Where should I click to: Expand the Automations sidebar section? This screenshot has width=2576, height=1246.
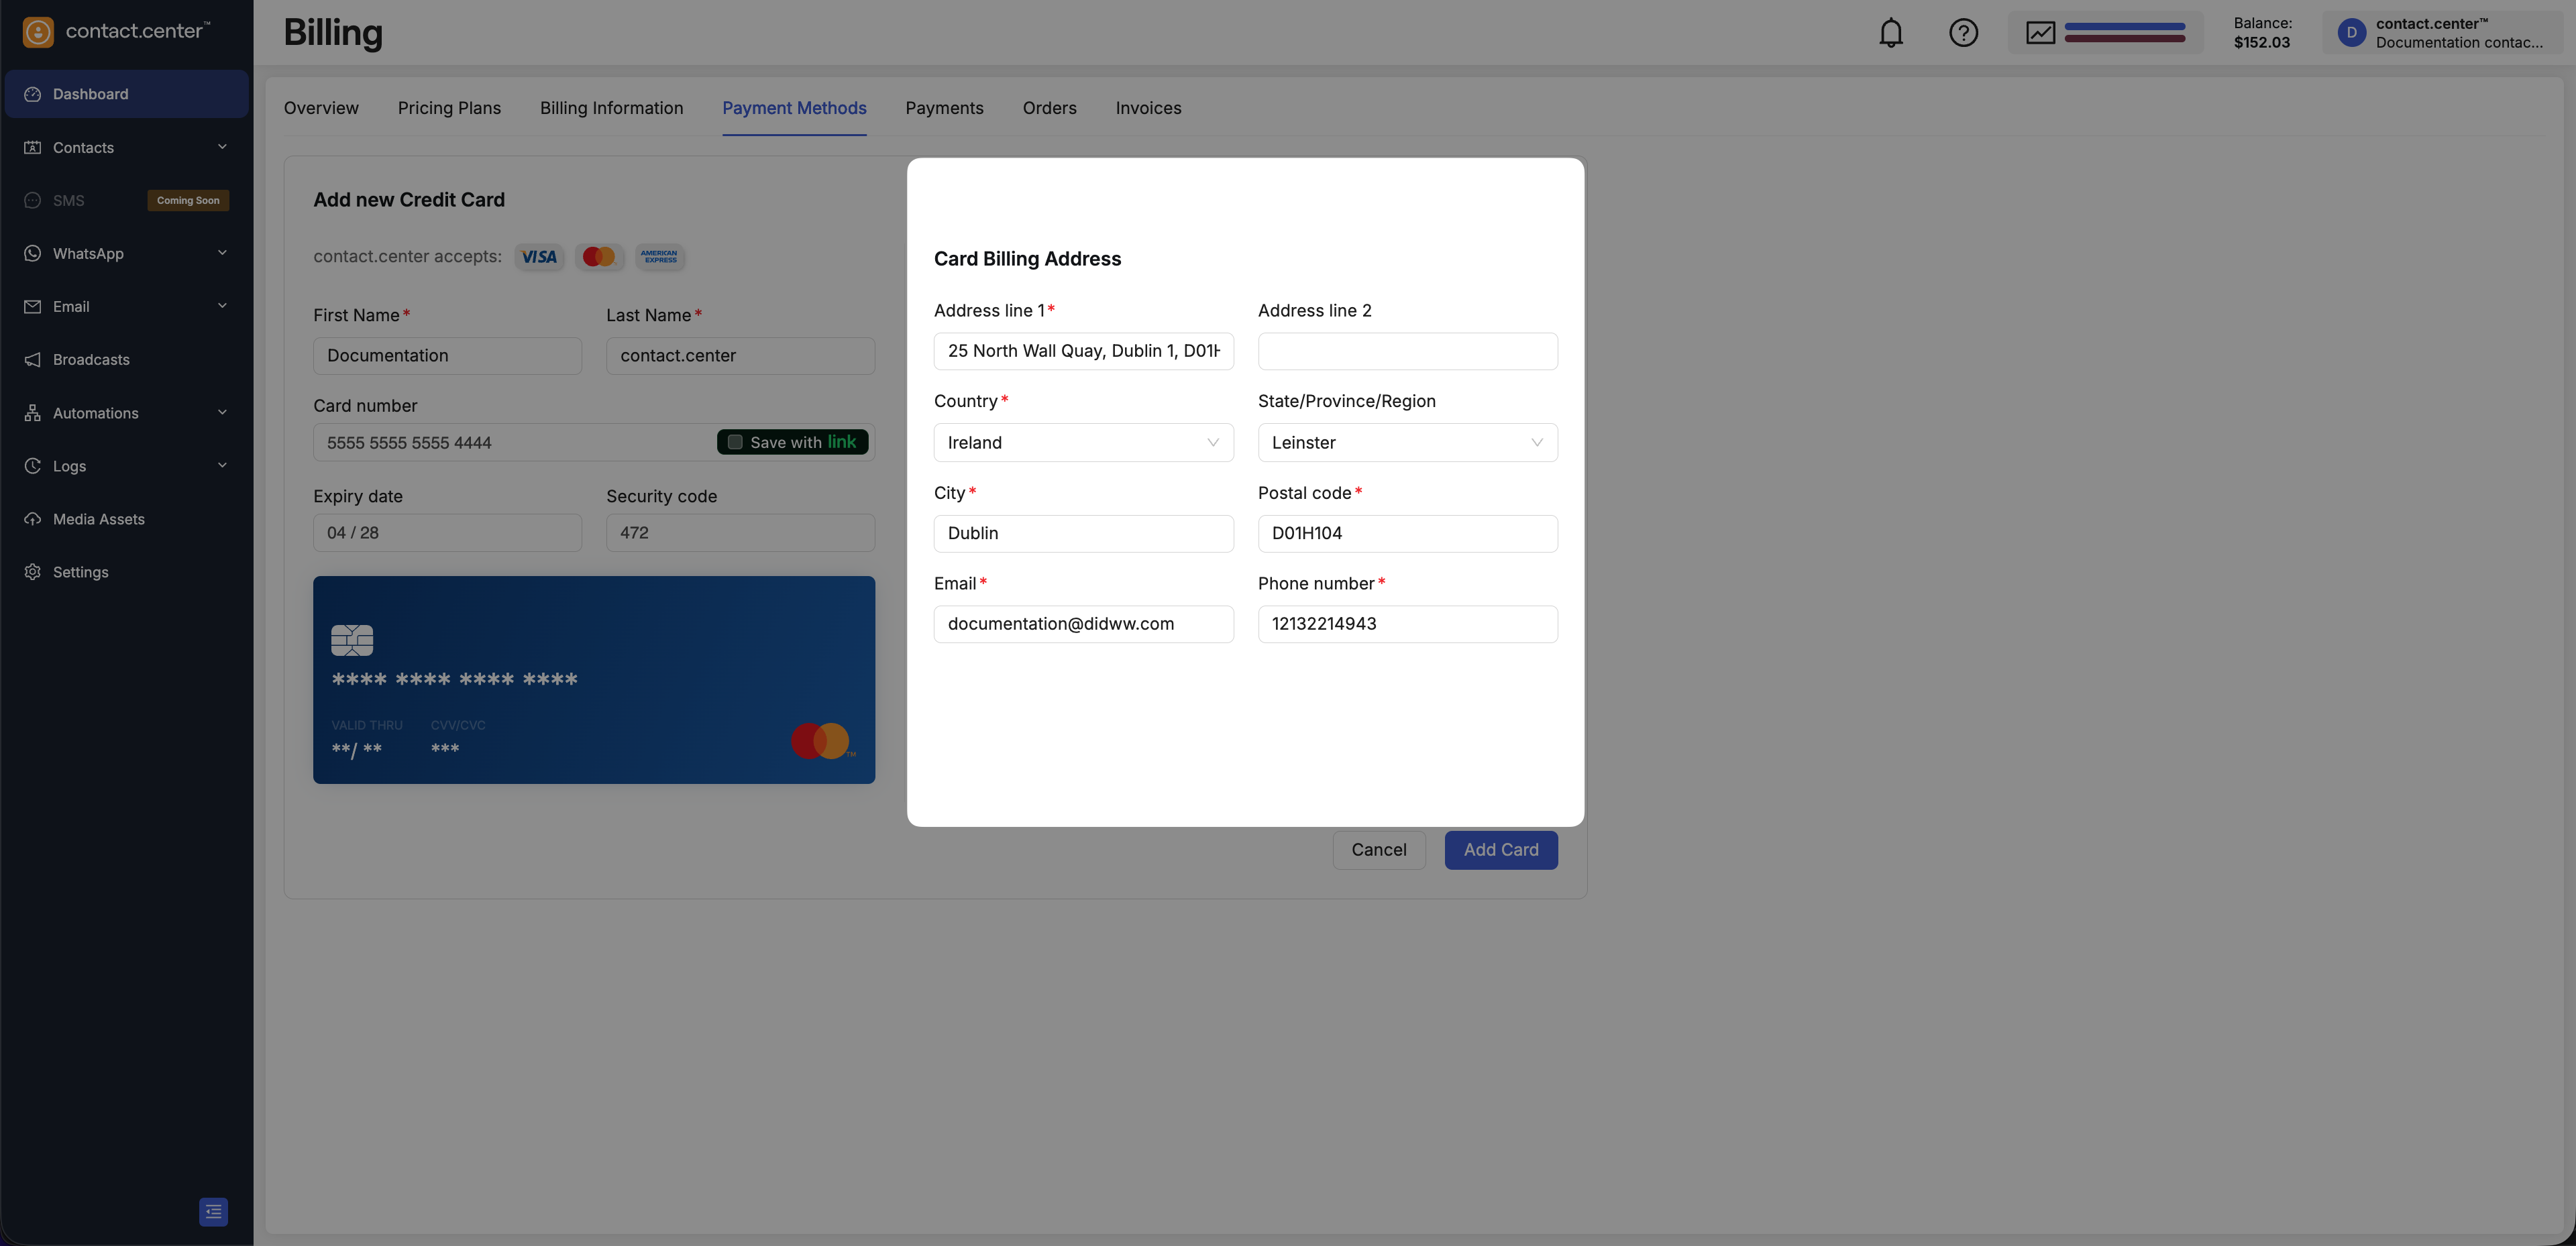(222, 412)
